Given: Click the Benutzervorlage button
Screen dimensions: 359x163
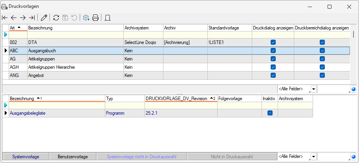Looking at the screenshot, I should (73, 157).
